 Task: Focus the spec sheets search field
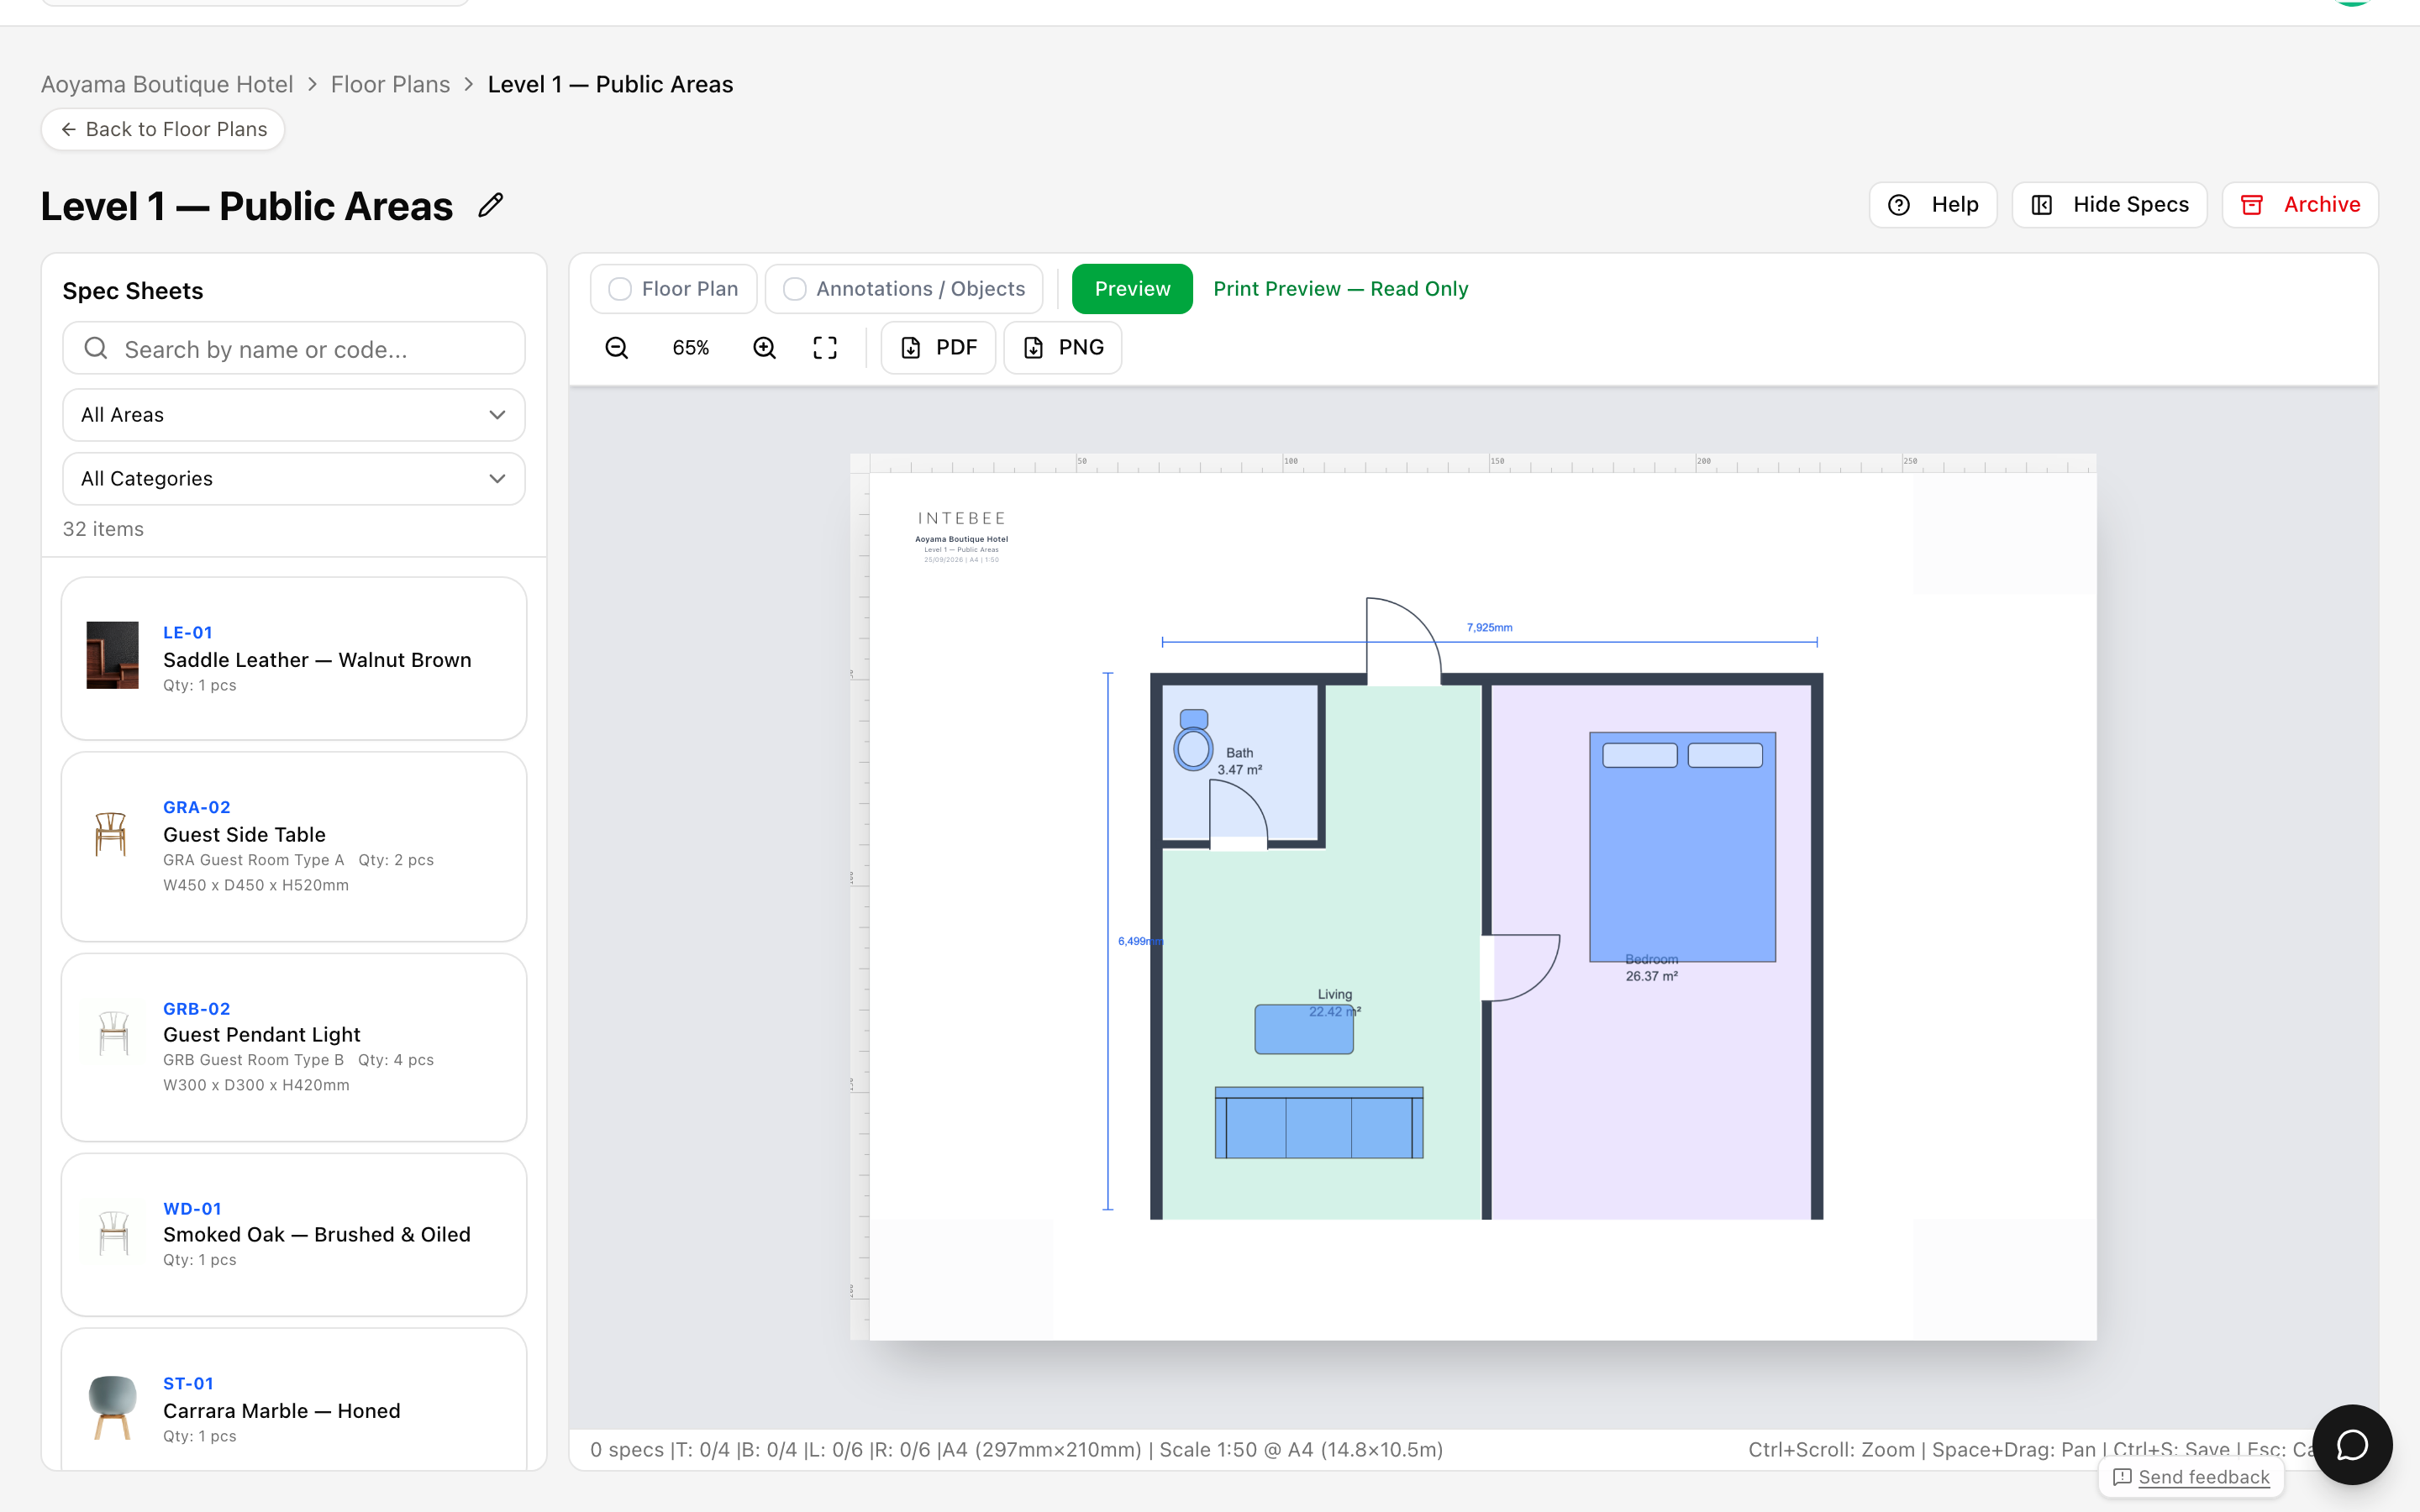(x=294, y=349)
